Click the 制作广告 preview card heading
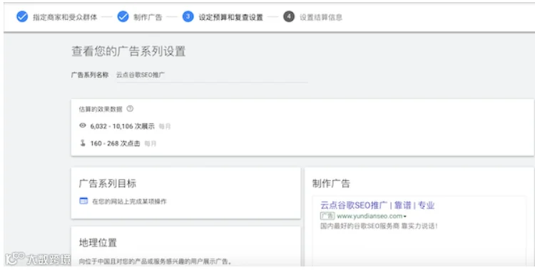The image size is (535, 270). click(x=331, y=183)
